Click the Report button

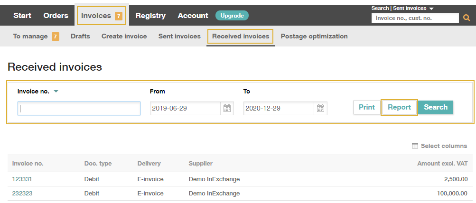(x=399, y=107)
